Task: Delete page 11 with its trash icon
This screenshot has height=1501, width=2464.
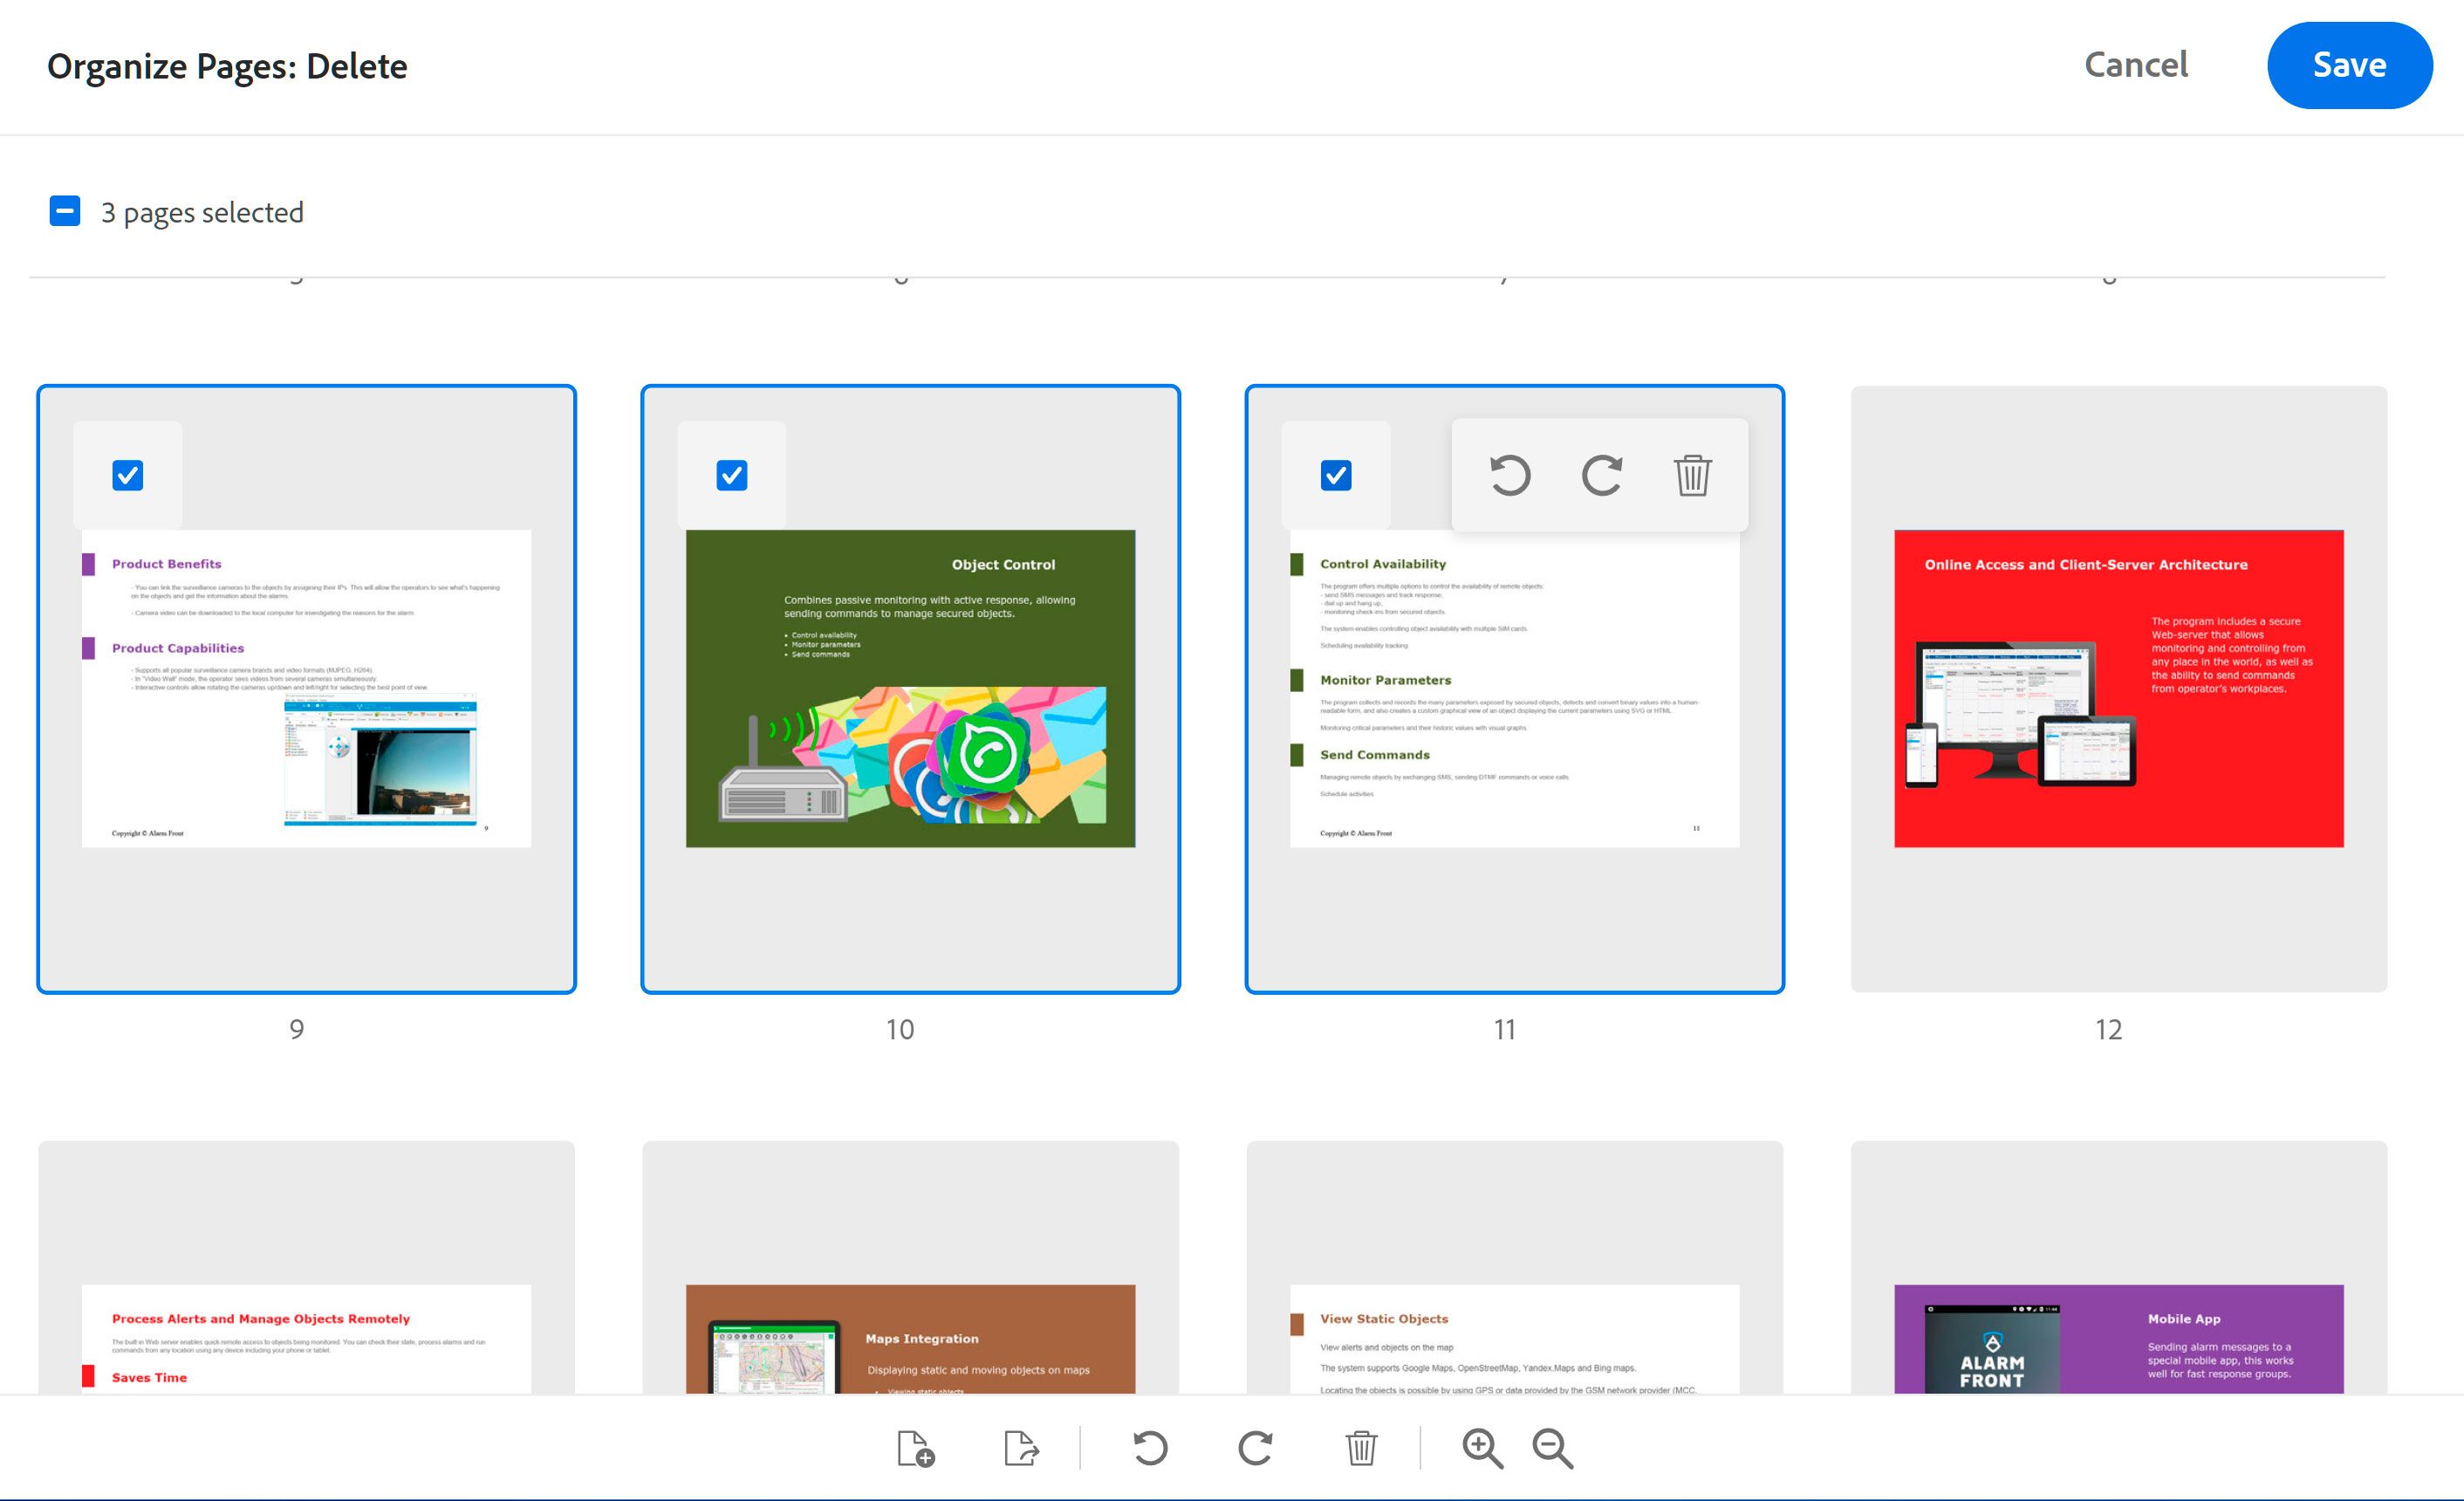Action: tap(1692, 475)
